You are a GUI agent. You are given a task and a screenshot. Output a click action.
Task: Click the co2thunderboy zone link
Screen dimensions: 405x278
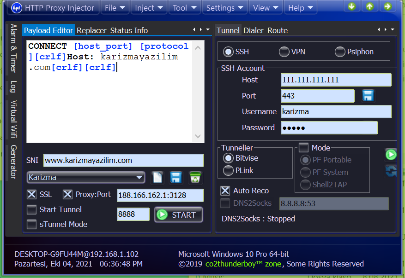243,264
